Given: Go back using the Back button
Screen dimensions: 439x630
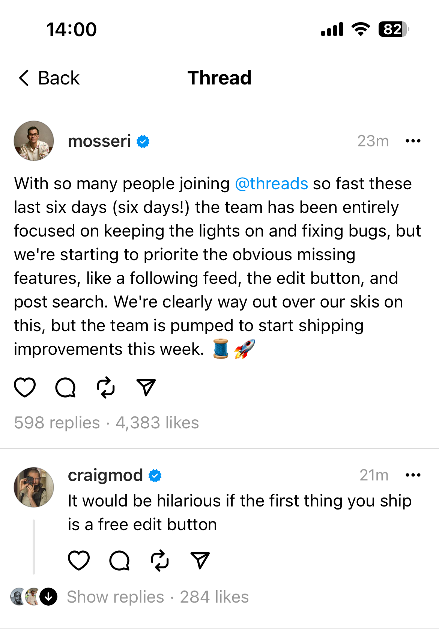Looking at the screenshot, I should (49, 78).
